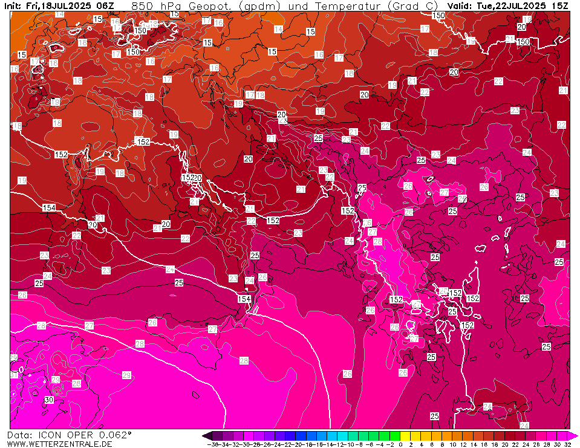The height and width of the screenshot is (448, 580).
Task: Open the WWW.WETTERZENTRALE.DE link
Action: (x=59, y=444)
